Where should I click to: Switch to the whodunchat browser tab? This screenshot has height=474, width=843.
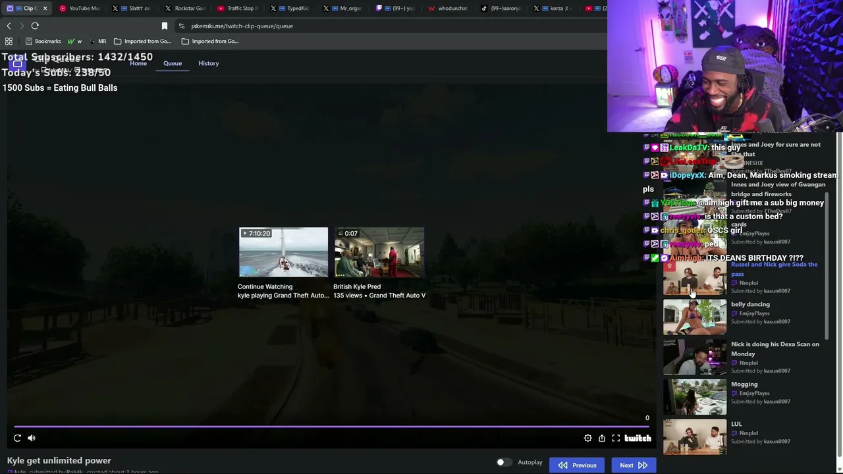[449, 9]
